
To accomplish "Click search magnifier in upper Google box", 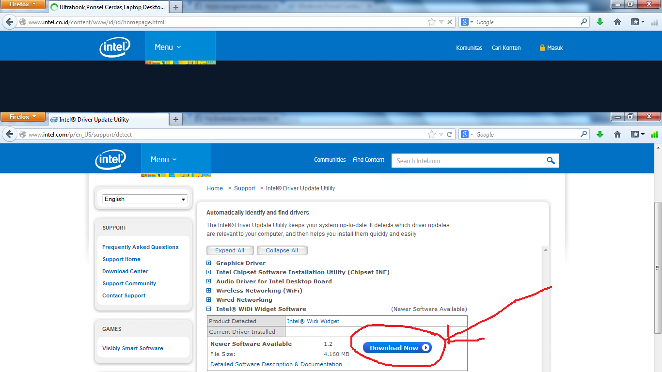I will coord(584,22).
